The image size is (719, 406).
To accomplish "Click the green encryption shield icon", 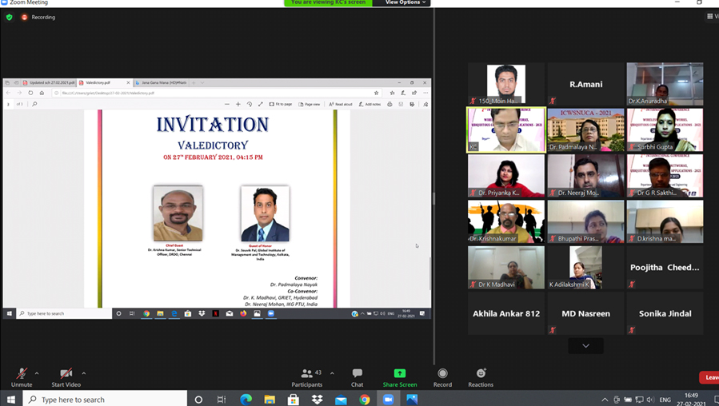I will 9,17.
